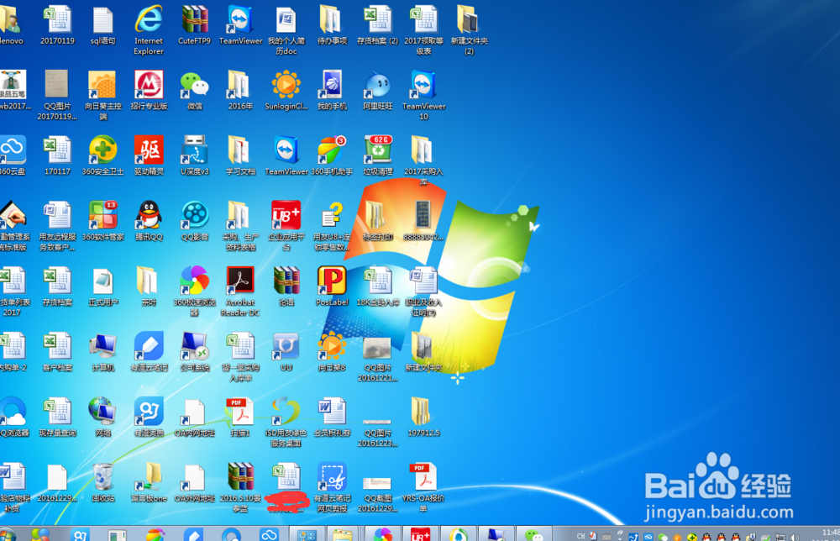Open the U8+ taskbar button
The width and height of the screenshot is (840, 541).
click(x=420, y=534)
